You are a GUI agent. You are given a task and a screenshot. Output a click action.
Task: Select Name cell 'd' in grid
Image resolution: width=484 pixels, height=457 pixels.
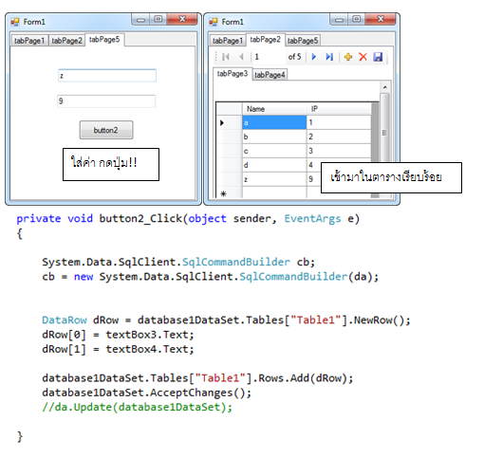pyautogui.click(x=274, y=165)
